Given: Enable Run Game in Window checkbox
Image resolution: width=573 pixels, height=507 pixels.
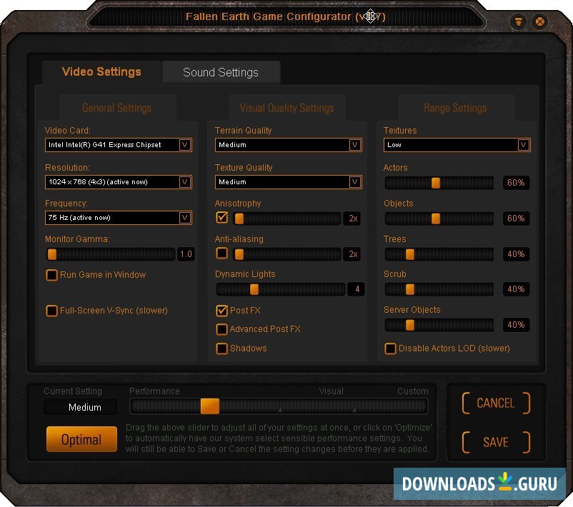Looking at the screenshot, I should (52, 275).
